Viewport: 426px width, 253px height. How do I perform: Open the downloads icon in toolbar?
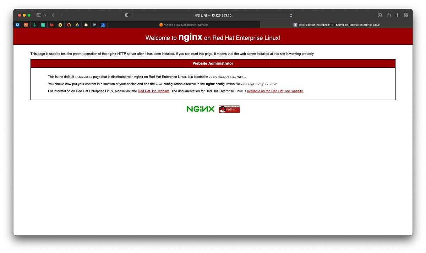click(379, 15)
